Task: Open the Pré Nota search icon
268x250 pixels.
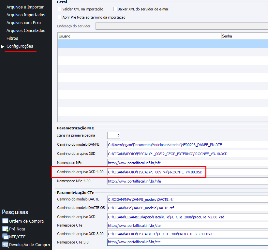Action: 5,229
